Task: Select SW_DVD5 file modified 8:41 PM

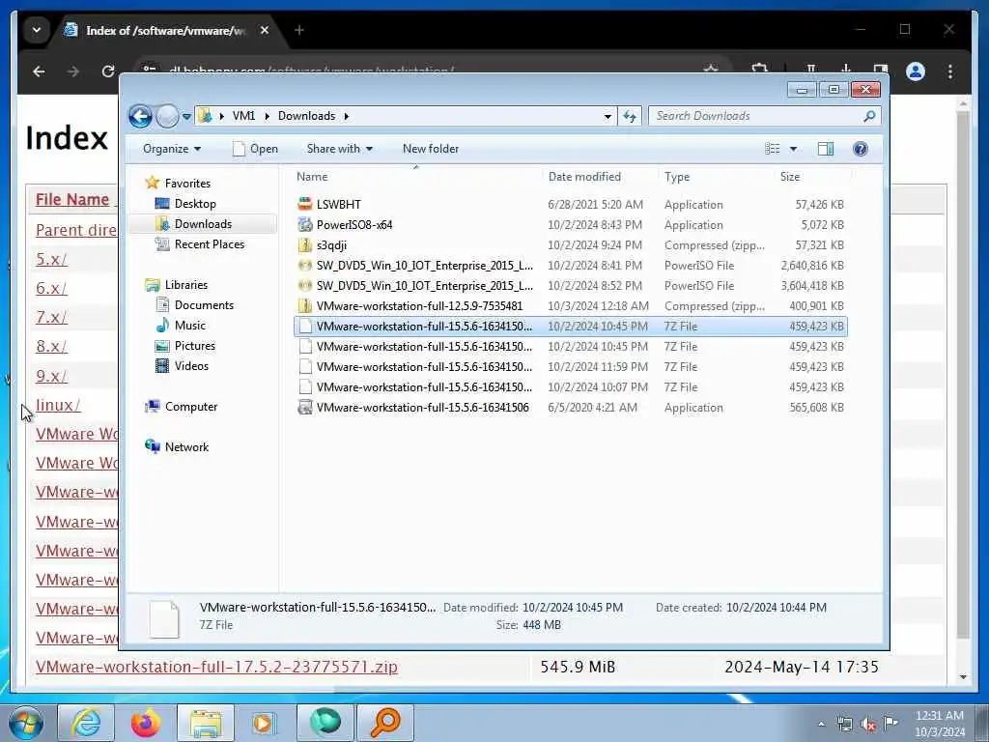Action: tap(570, 266)
